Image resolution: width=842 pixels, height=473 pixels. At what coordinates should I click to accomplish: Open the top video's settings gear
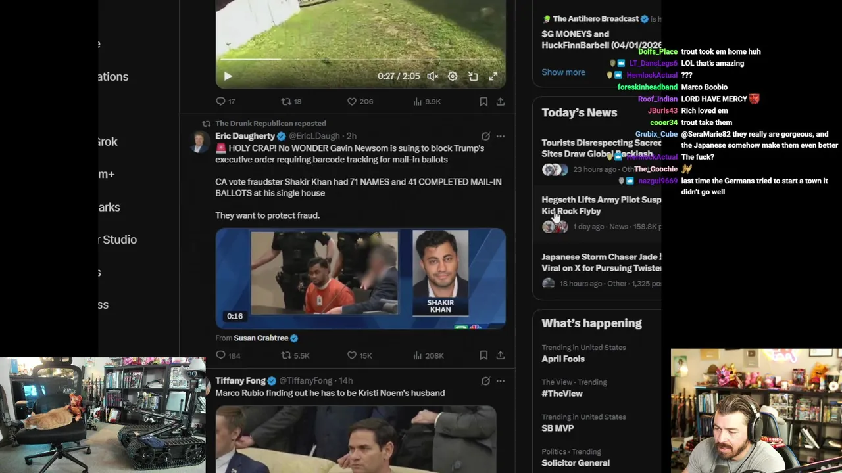click(453, 76)
